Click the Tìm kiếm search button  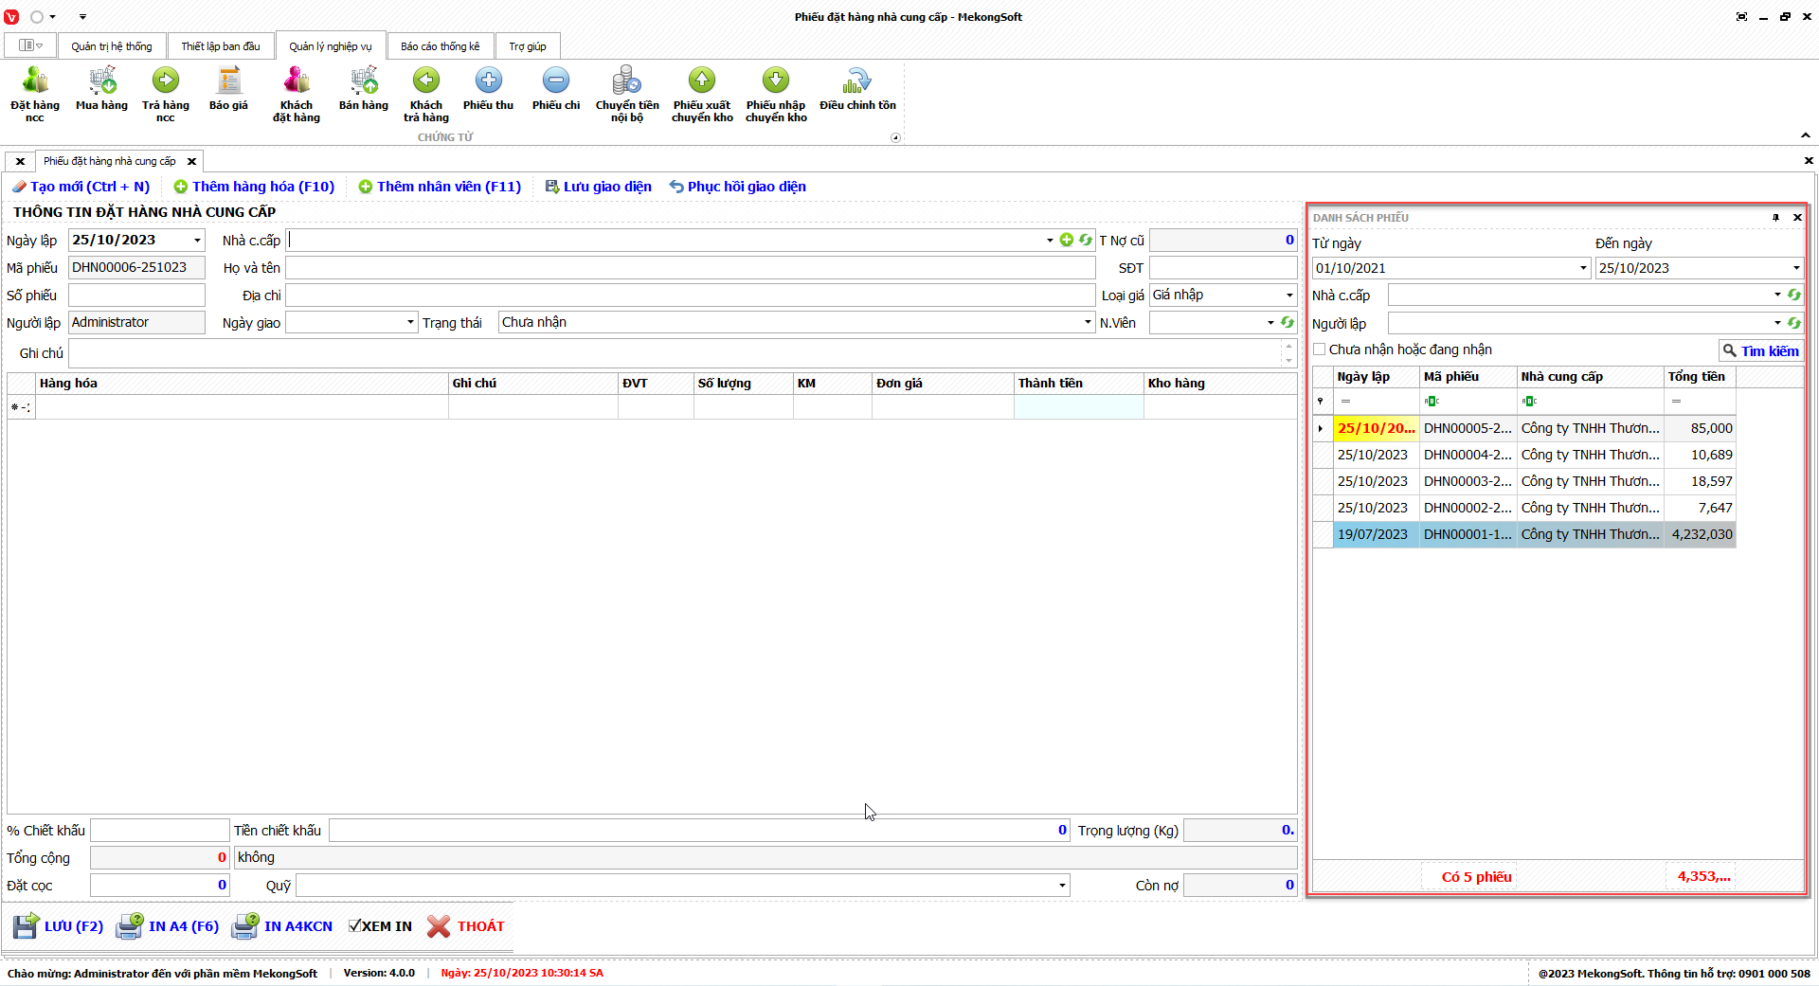point(1760,350)
